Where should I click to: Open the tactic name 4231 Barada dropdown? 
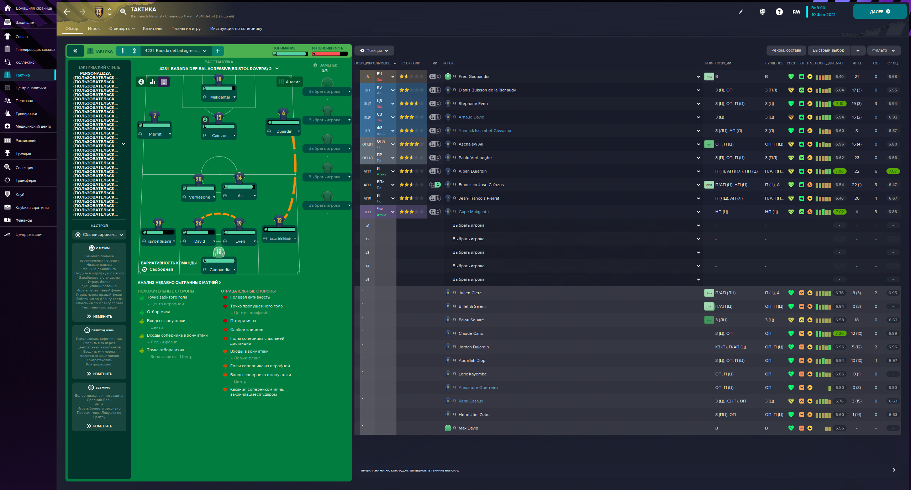tap(176, 51)
